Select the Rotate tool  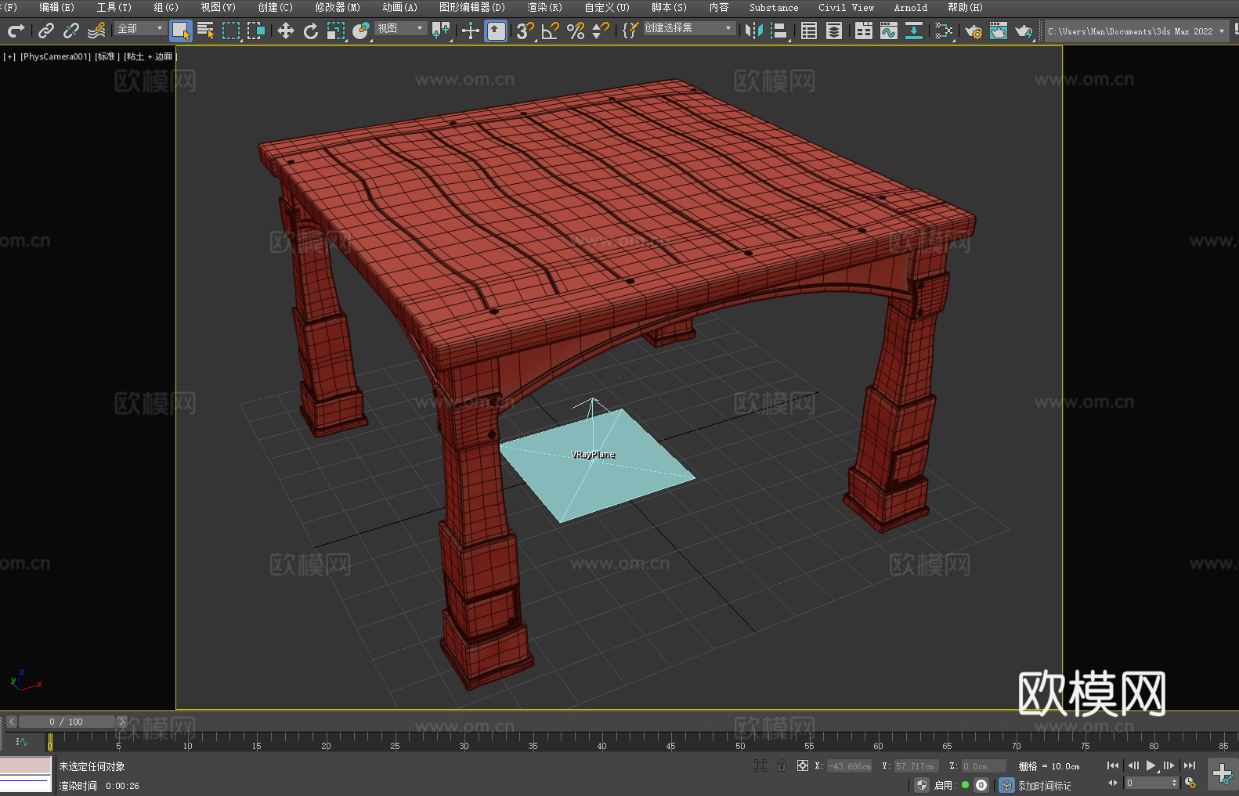pos(311,31)
